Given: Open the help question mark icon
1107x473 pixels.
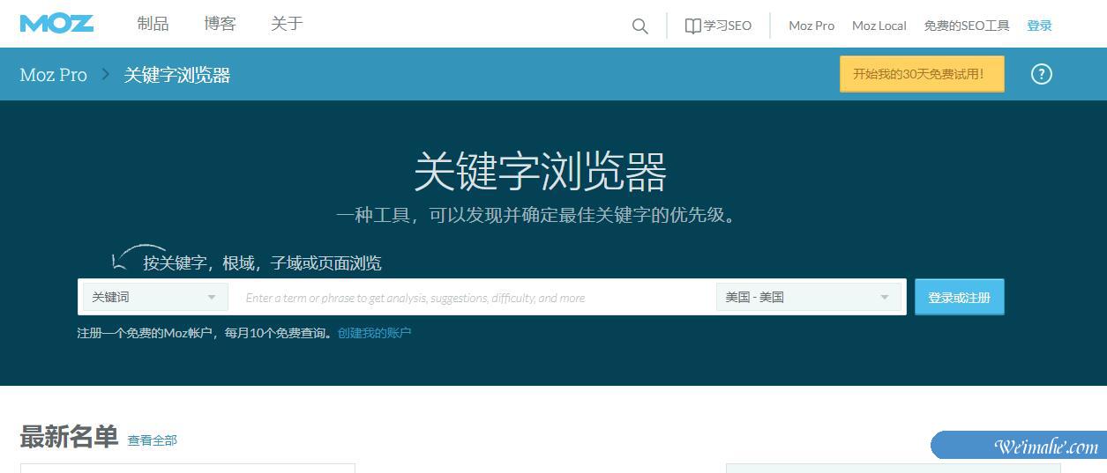Looking at the screenshot, I should point(1042,74).
